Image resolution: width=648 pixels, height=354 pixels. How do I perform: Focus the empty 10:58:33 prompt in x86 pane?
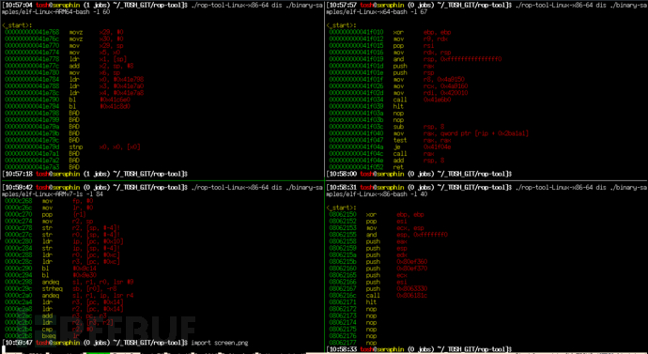click(419, 349)
